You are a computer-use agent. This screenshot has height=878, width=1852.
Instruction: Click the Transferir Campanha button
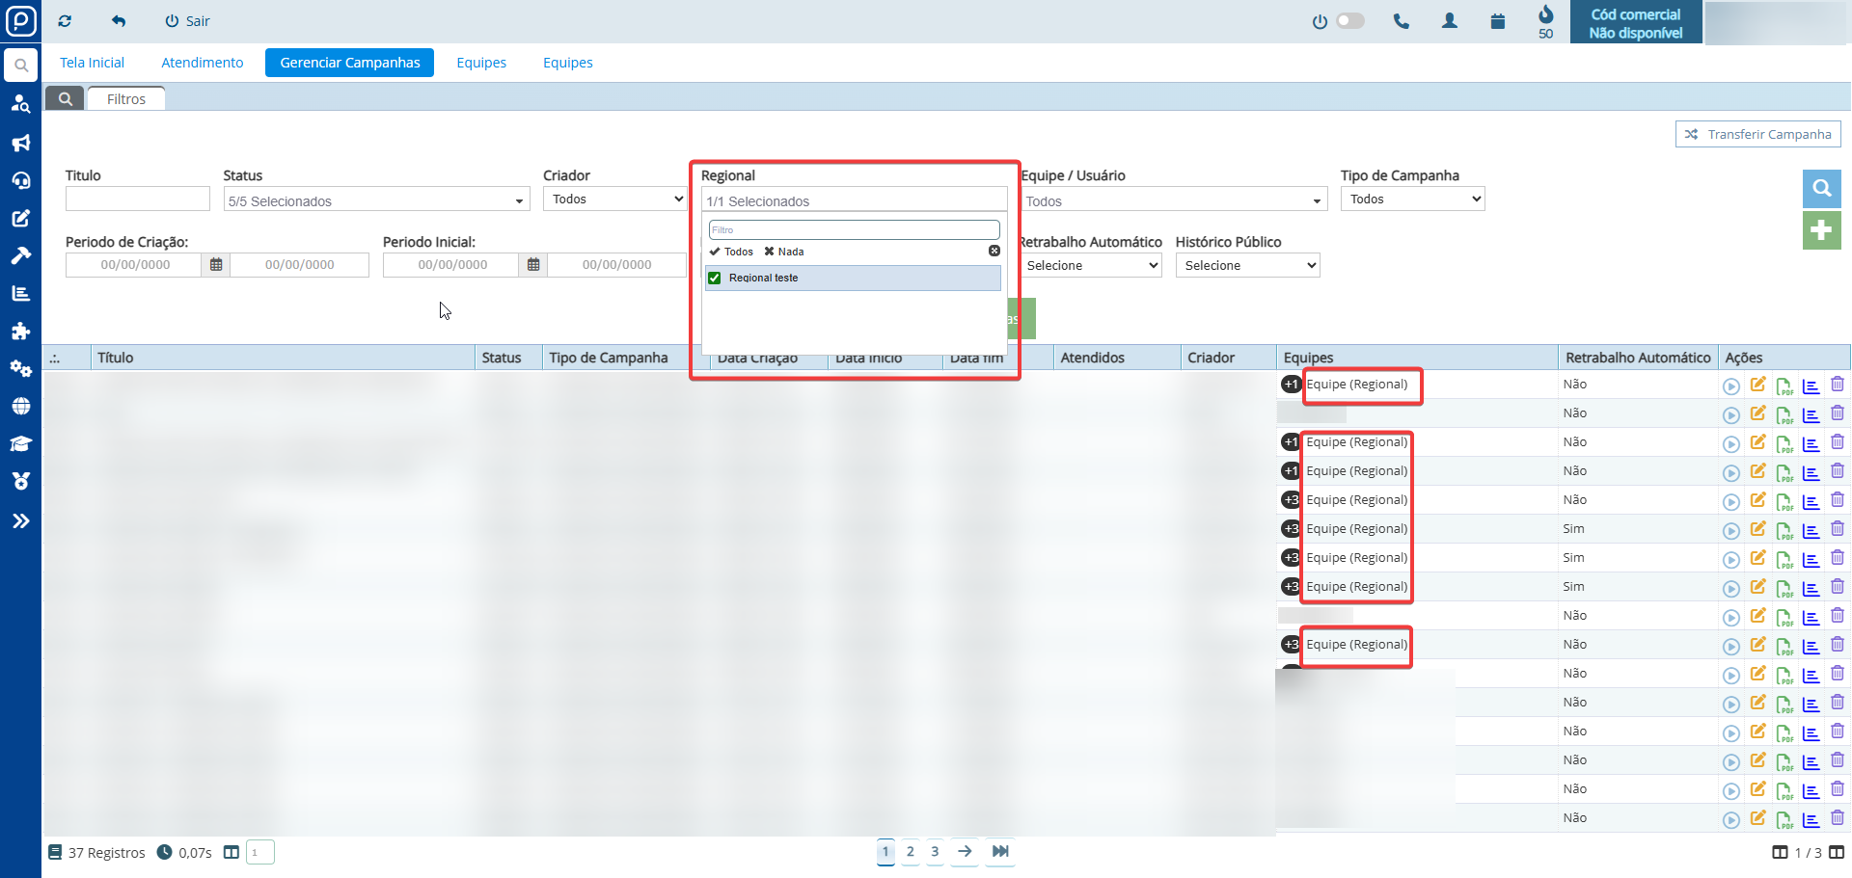click(1757, 135)
